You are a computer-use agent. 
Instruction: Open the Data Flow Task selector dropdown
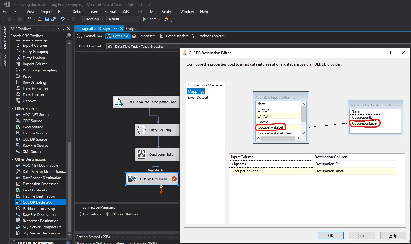[143, 46]
